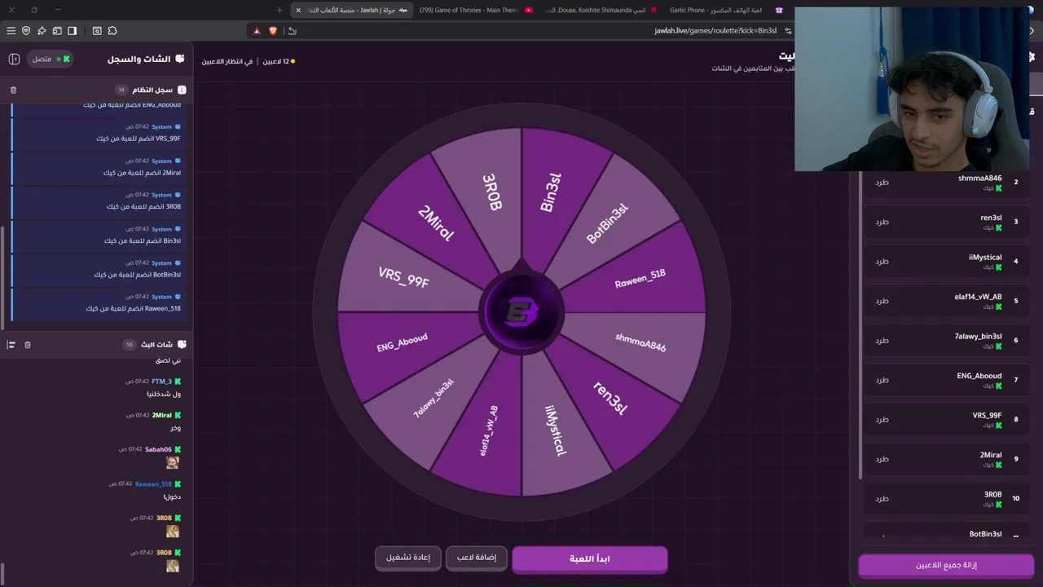Click the BotBin3sl wheel segment
This screenshot has width=1043, height=587.
tap(608, 224)
